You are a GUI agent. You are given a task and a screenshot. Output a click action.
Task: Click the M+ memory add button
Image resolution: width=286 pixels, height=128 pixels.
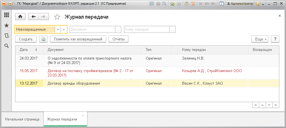pos(207,4)
